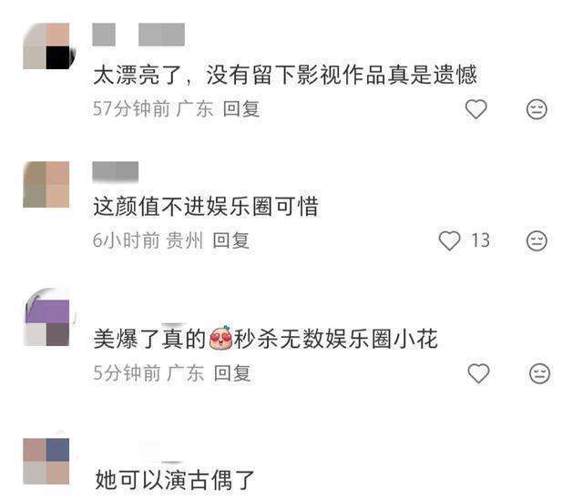Select comment text '太漂亮了，没有留下影视作品真是遗憾'

click(x=285, y=75)
